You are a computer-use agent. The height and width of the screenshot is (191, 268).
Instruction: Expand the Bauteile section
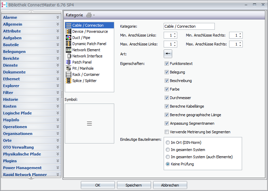(x=31, y=45)
